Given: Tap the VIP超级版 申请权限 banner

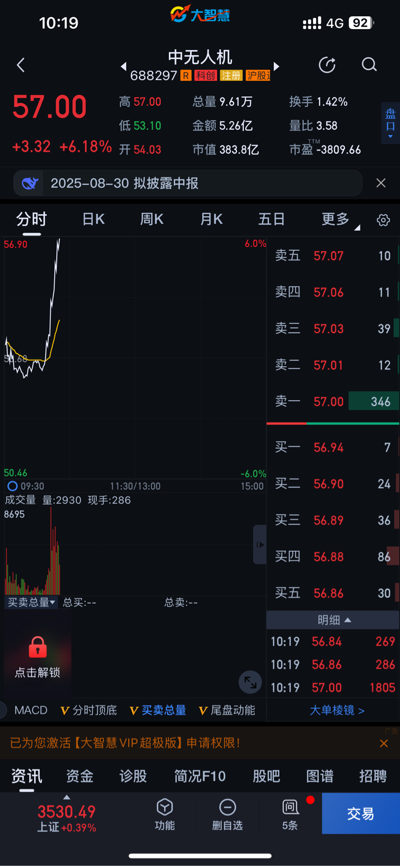Looking at the screenshot, I should [125, 743].
